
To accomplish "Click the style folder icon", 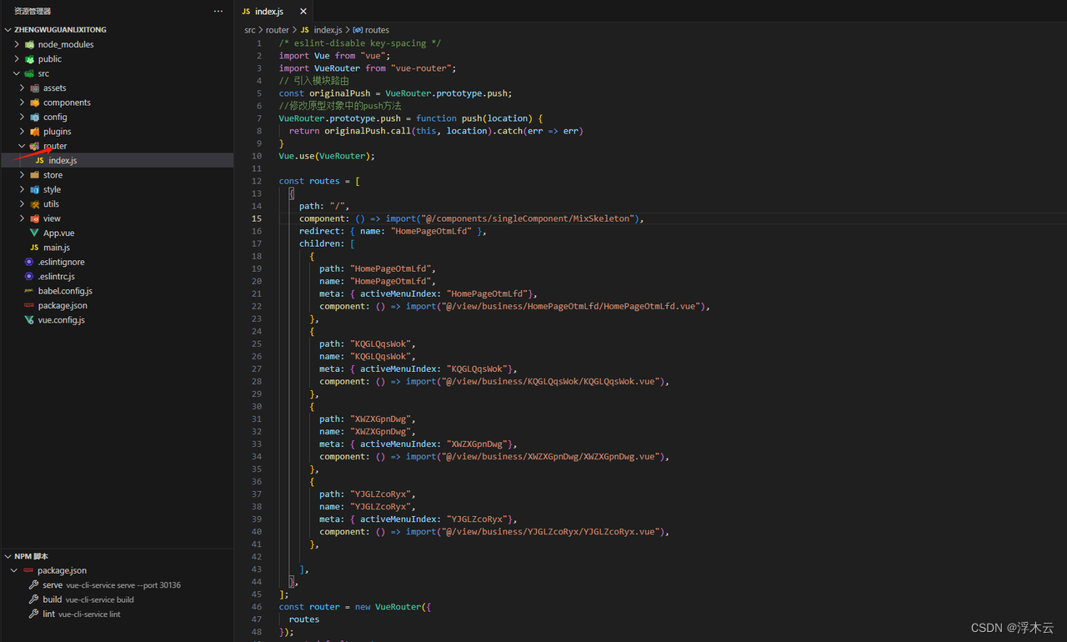I will (x=35, y=190).
